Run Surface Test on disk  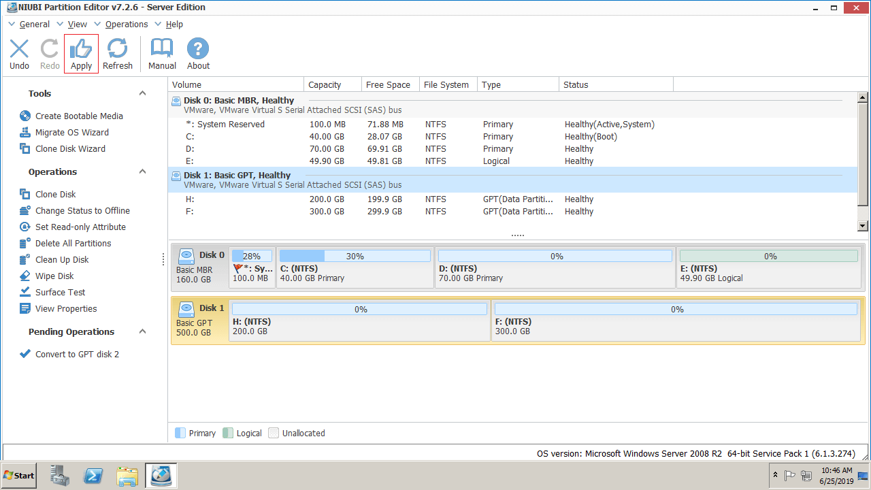tap(60, 293)
